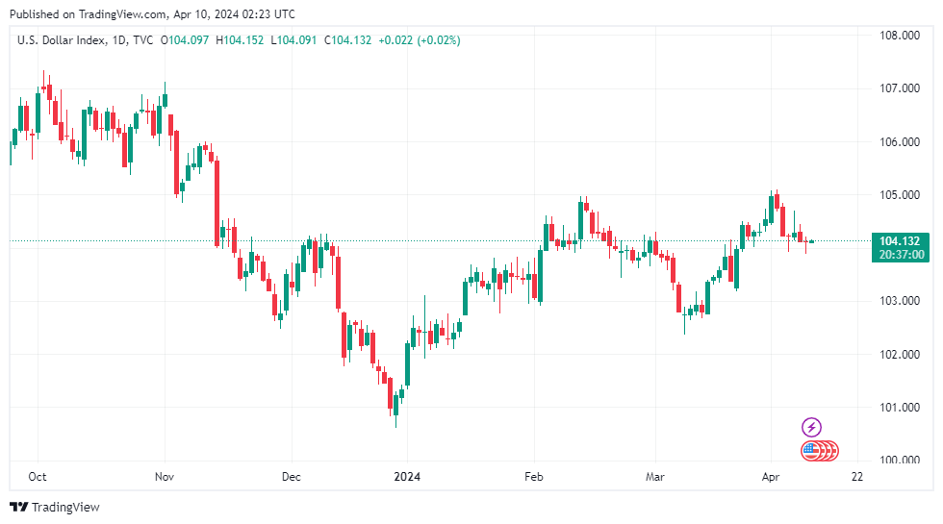Select the Dec label on time axis
Viewport: 943px width, 524px height.
click(292, 476)
